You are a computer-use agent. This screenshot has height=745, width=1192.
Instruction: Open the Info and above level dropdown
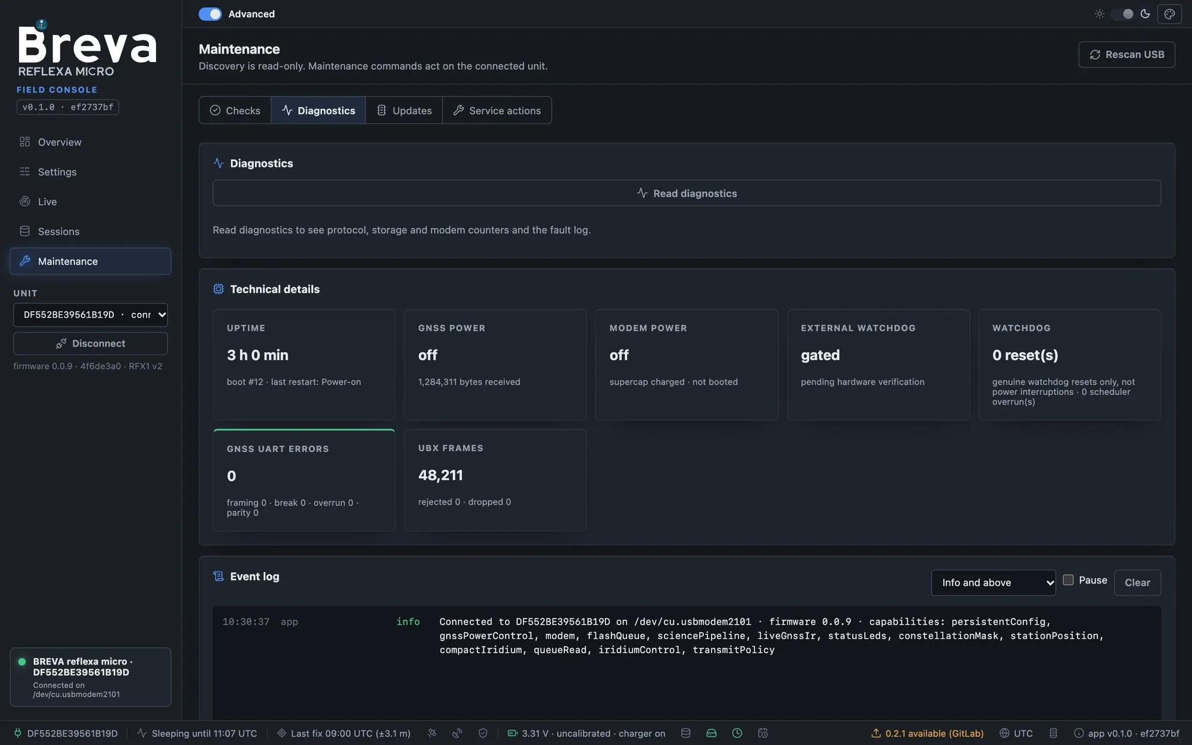pos(994,582)
